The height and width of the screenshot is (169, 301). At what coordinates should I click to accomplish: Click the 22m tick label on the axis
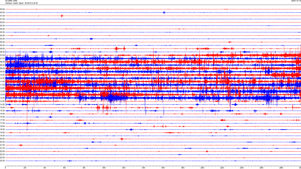(222, 168)
